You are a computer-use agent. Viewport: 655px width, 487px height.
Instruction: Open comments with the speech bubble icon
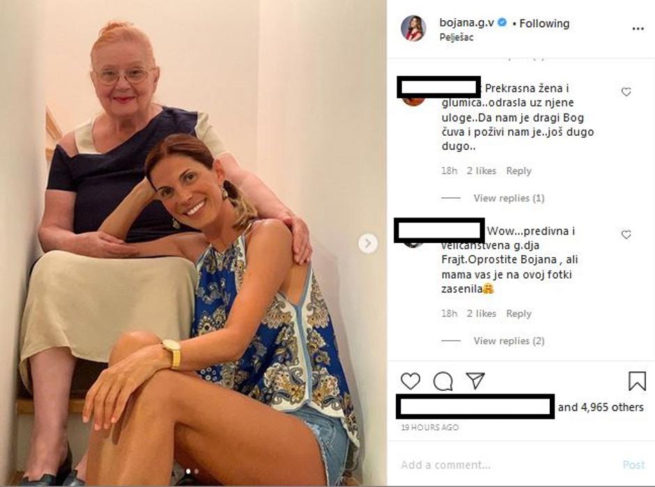[x=442, y=381]
